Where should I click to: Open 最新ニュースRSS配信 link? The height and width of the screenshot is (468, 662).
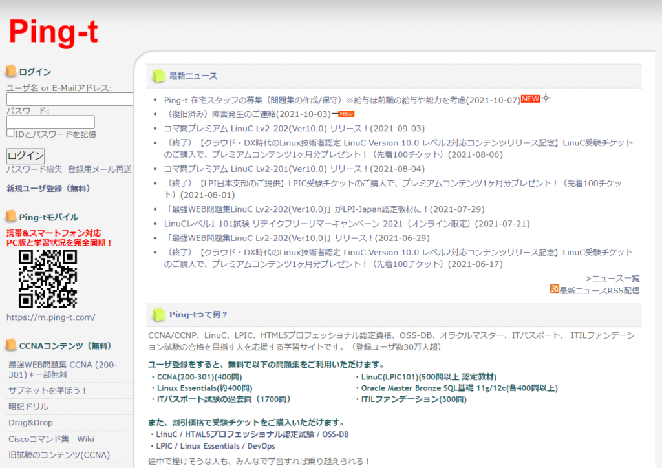[599, 291]
